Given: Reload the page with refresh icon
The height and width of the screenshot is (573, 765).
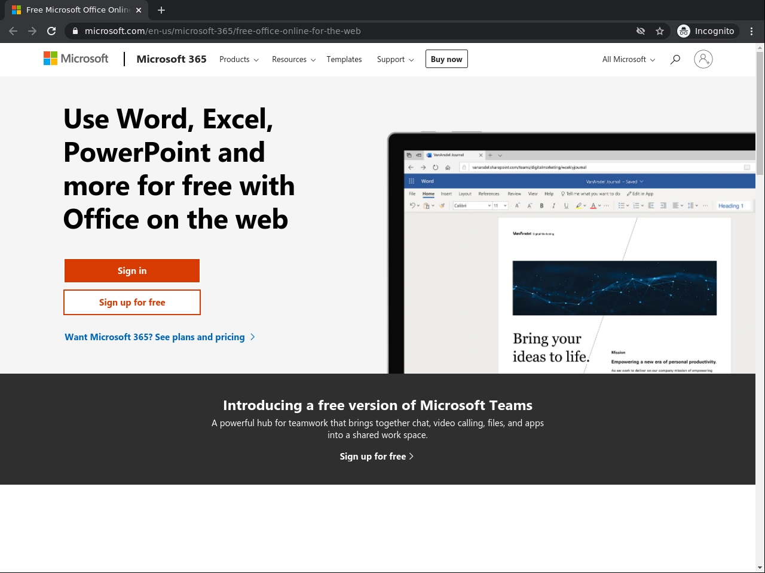Looking at the screenshot, I should coord(51,31).
